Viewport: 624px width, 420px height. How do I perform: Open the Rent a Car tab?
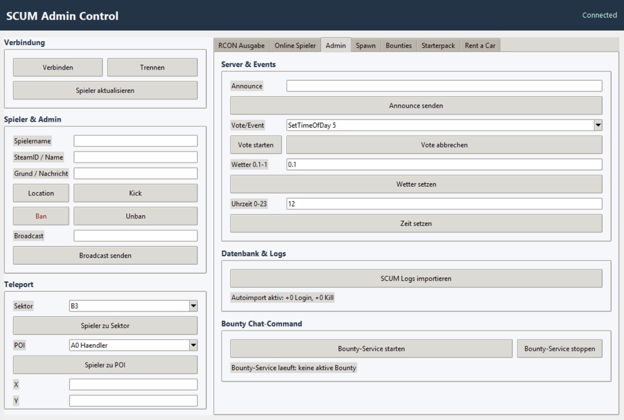[x=480, y=45]
